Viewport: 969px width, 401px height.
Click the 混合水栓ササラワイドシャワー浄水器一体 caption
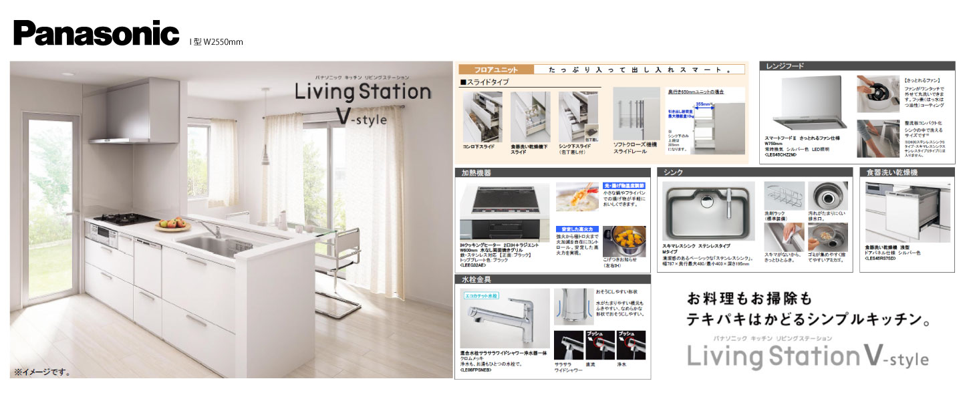point(505,354)
